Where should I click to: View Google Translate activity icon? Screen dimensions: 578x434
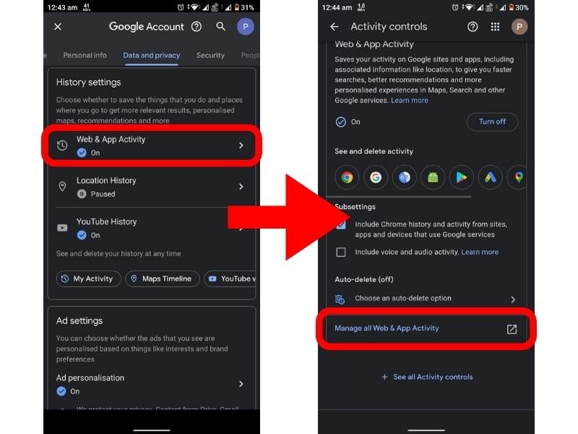(405, 177)
